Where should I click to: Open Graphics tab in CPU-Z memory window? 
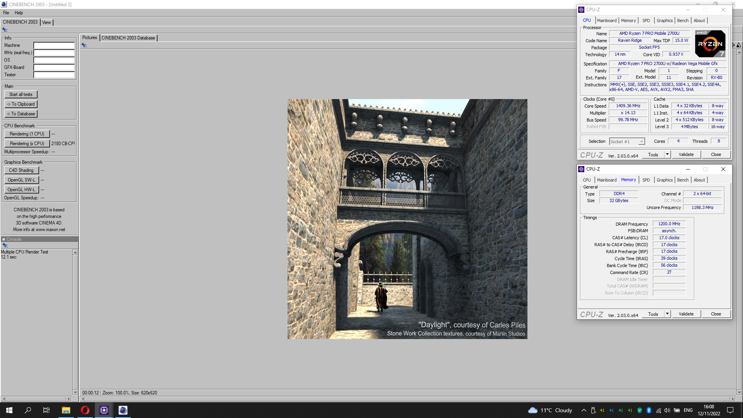[x=664, y=180]
